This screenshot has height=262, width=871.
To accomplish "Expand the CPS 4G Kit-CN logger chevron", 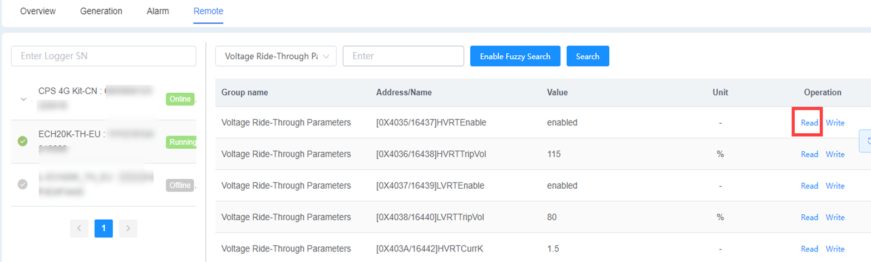I will [x=23, y=99].
